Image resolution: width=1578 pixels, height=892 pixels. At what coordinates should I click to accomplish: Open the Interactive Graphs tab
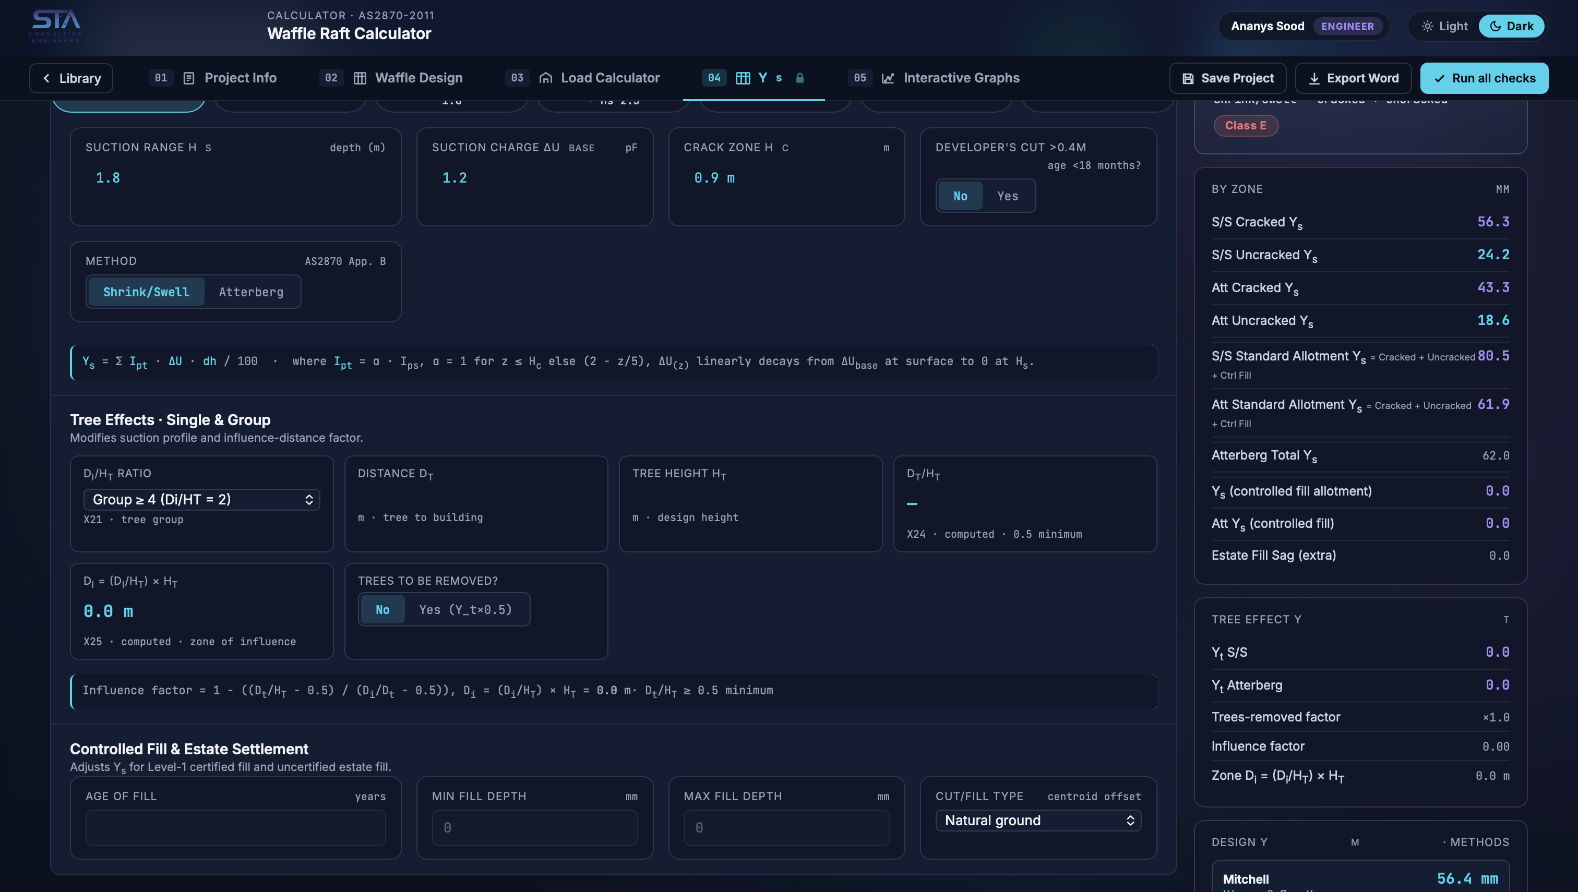tap(934, 78)
